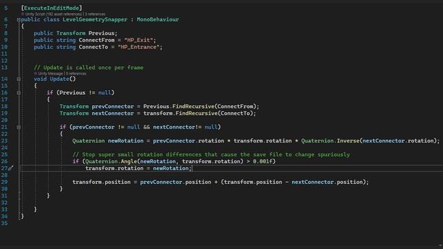Collapse the void Update() method fold toggle
This screenshot has width=443, height=249.
point(19,80)
